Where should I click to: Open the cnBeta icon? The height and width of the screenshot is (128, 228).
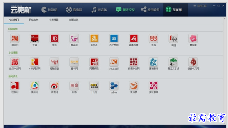(114, 86)
